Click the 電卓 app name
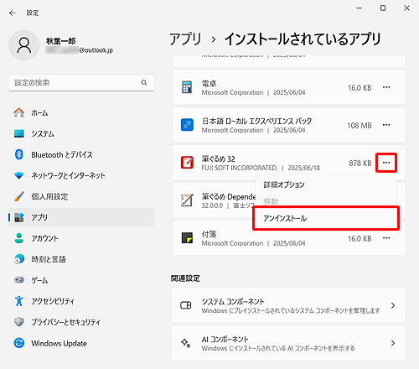 [209, 83]
